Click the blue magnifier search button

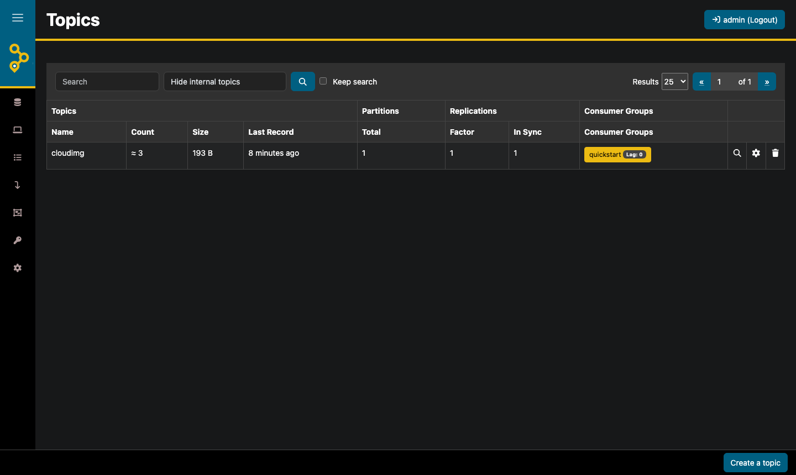303,82
